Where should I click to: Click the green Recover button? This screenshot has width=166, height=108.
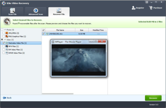(x=153, y=98)
